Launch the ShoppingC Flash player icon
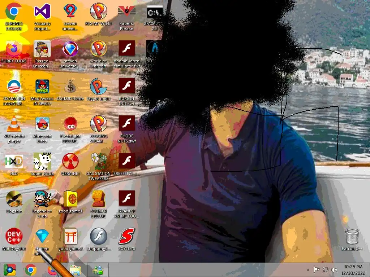Screen dimensions: 370x277 pos(98,236)
